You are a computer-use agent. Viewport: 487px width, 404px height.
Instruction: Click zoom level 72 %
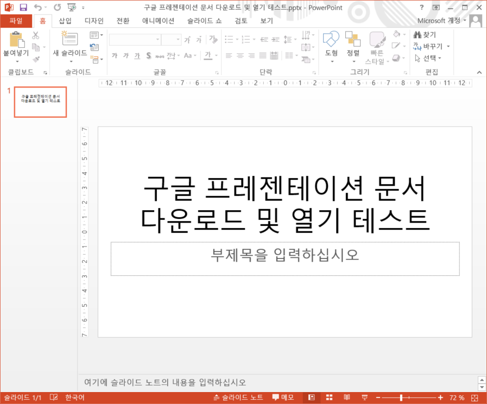pos(457,398)
